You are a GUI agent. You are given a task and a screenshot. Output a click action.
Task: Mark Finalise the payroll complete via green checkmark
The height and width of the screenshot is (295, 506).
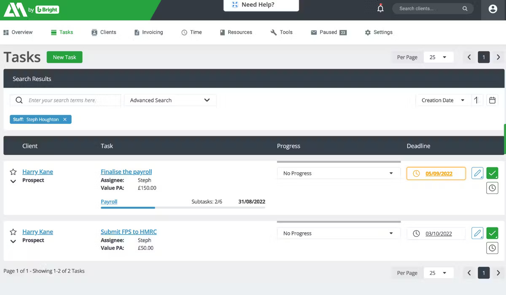[492, 173]
